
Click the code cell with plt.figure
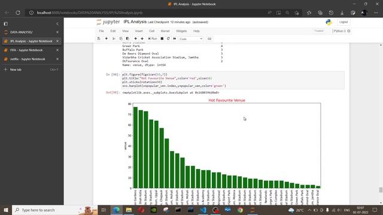click(x=233, y=80)
